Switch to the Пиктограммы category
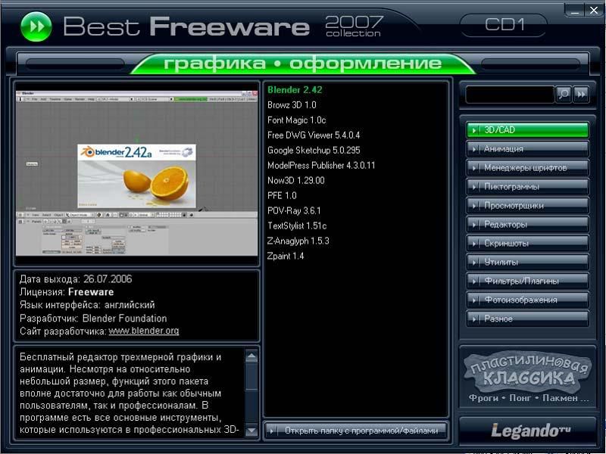This screenshot has height=454, width=606. tap(527, 187)
